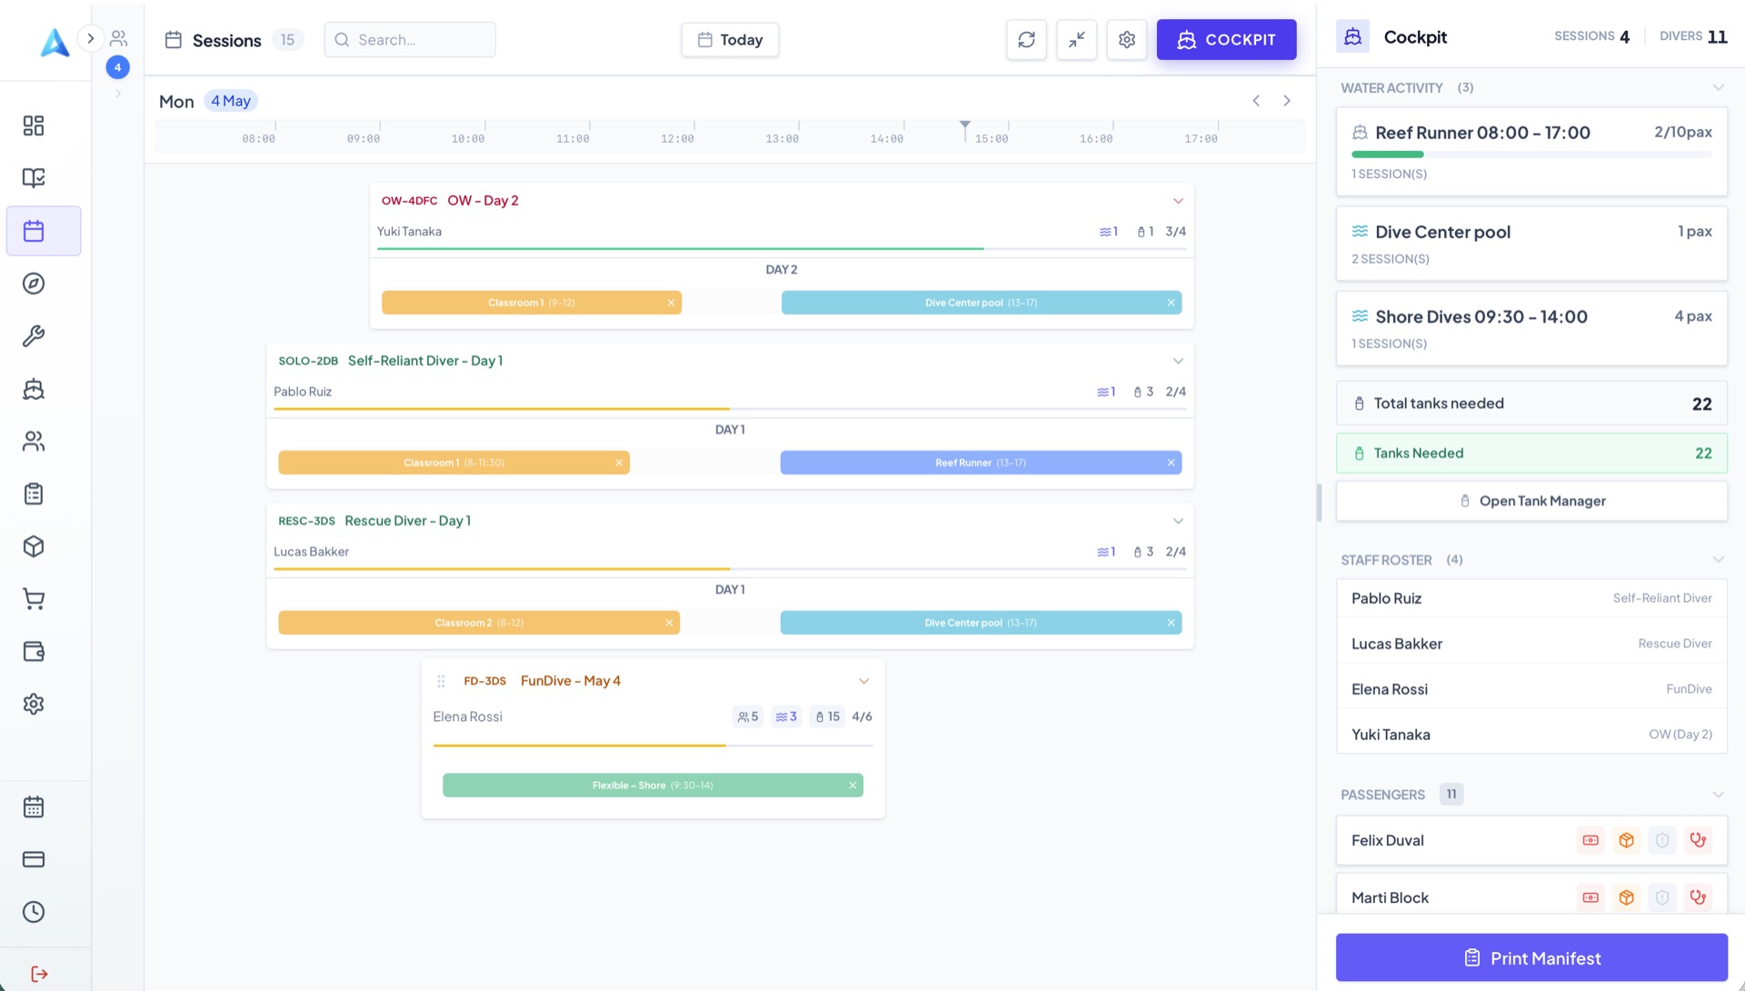The height and width of the screenshot is (991, 1745).
Task: Open the shopping cart icon in sidebar
Action: click(34, 599)
